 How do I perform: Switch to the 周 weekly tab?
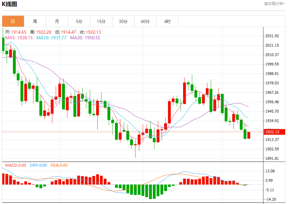pos(35,21)
